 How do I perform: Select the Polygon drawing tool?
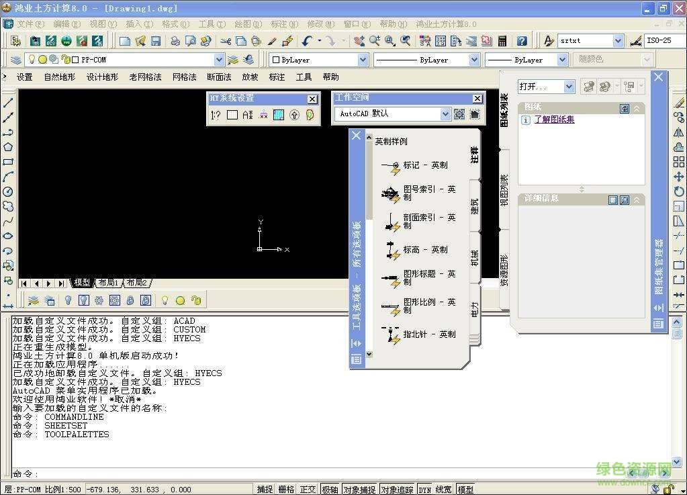pos(8,147)
